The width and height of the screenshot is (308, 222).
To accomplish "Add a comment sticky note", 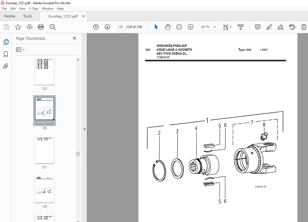I will point(257,27).
